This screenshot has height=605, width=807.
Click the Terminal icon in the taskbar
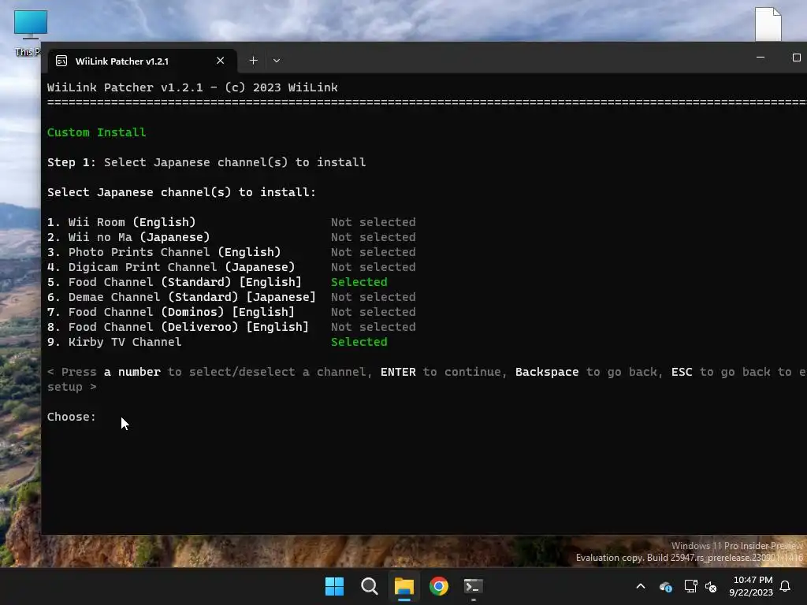[473, 586]
